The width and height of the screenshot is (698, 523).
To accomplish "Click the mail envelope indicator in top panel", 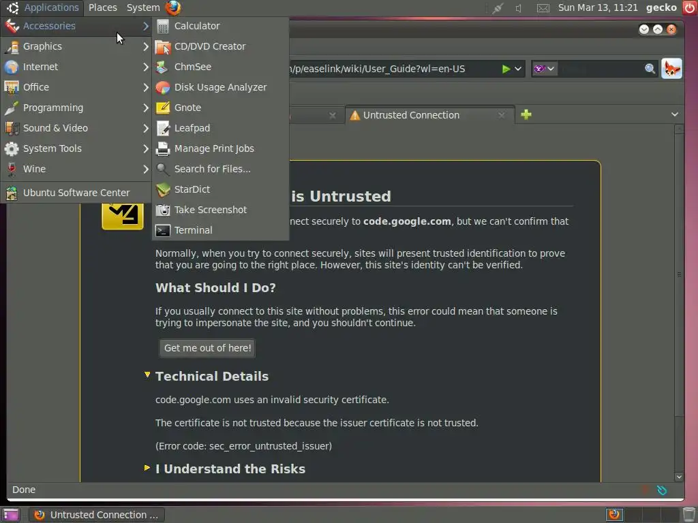I will [x=543, y=8].
